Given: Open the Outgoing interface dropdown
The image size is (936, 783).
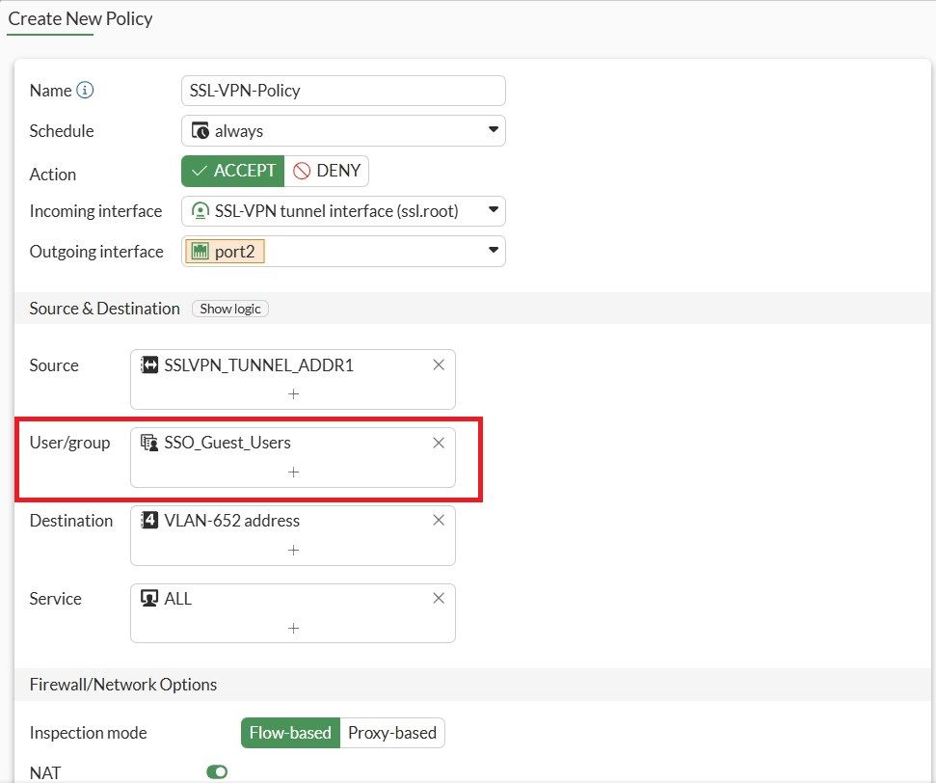Looking at the screenshot, I should click(494, 251).
